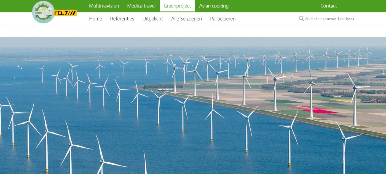This screenshot has height=174, width=386.
Task: Click the white strip below the navigation
Action: [193, 31]
